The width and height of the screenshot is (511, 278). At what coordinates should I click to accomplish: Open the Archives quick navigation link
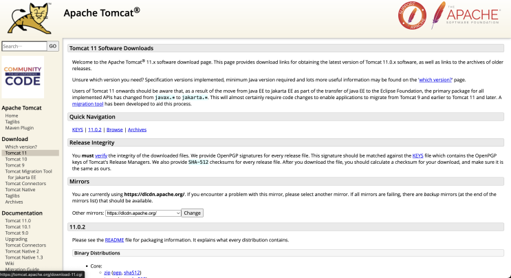click(x=137, y=129)
